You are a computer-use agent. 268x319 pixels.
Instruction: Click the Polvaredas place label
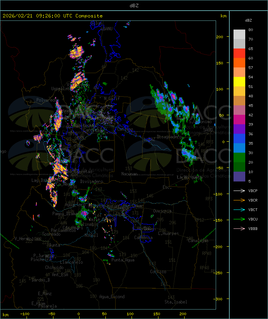(x=48, y=100)
